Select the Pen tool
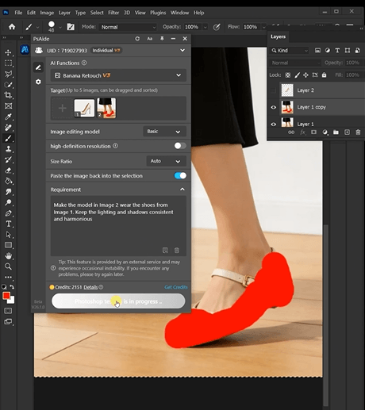This screenshot has width=365, height=410. (x=8, y=213)
